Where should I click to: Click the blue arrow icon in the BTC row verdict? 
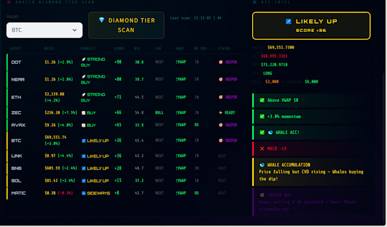[84, 141]
